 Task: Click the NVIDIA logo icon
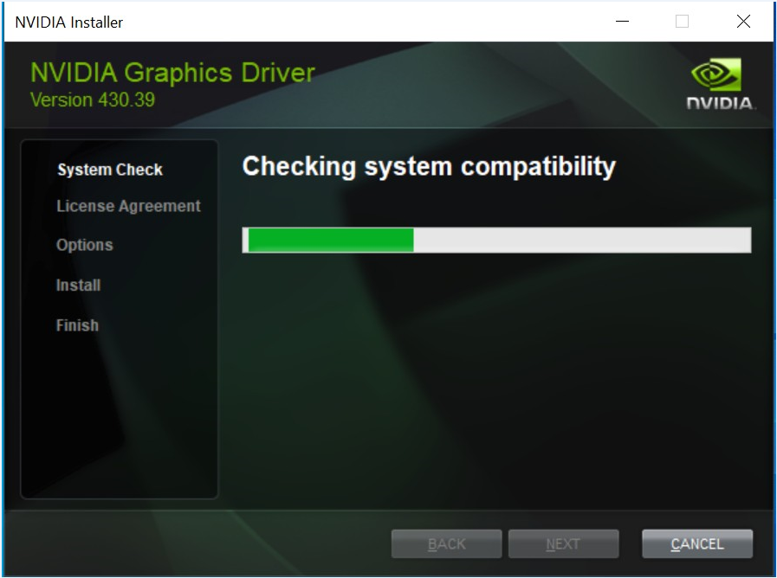(x=720, y=84)
